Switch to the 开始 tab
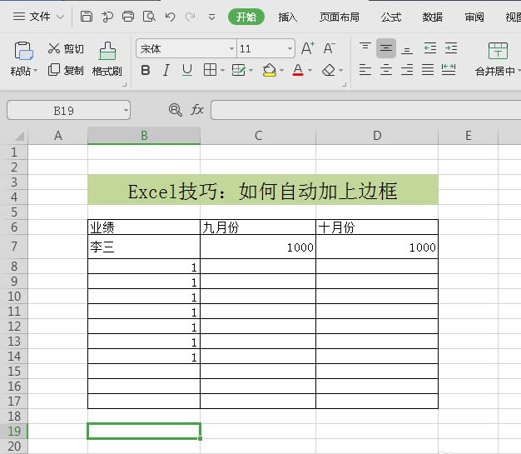 click(246, 17)
